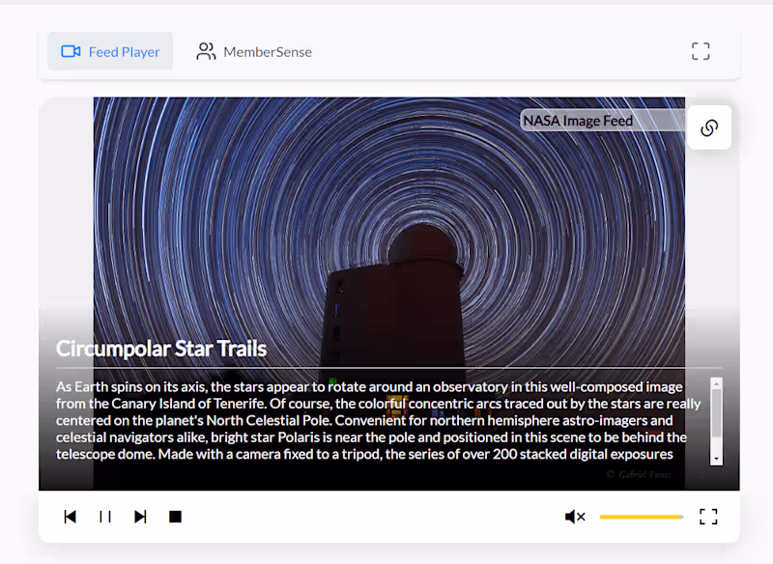Screen dimensions: 773x564
Task: Skip to the next feed item
Action: point(140,517)
